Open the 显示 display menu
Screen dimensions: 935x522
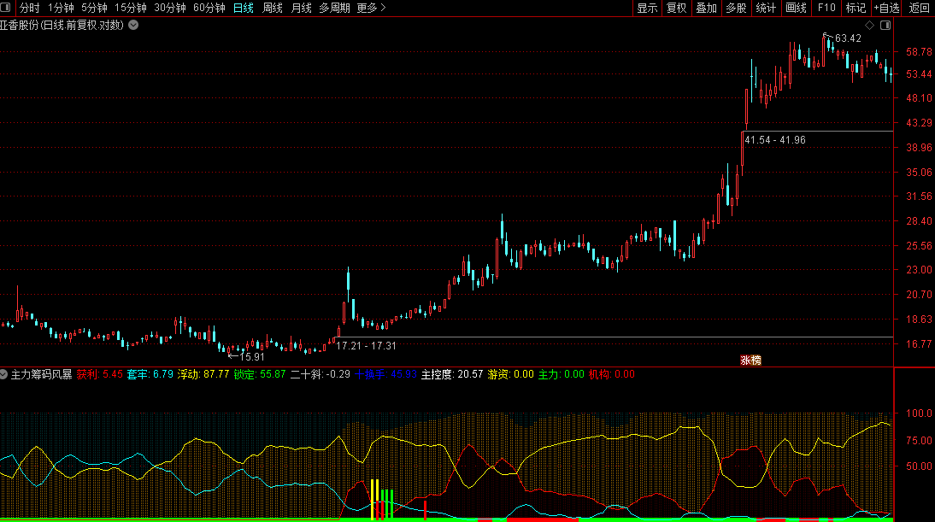click(647, 8)
